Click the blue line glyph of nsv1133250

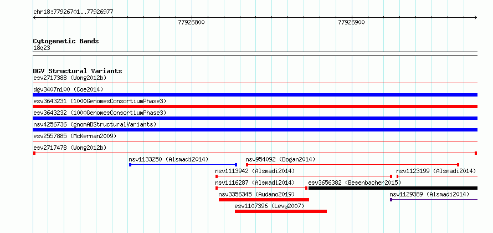[x=183, y=165]
